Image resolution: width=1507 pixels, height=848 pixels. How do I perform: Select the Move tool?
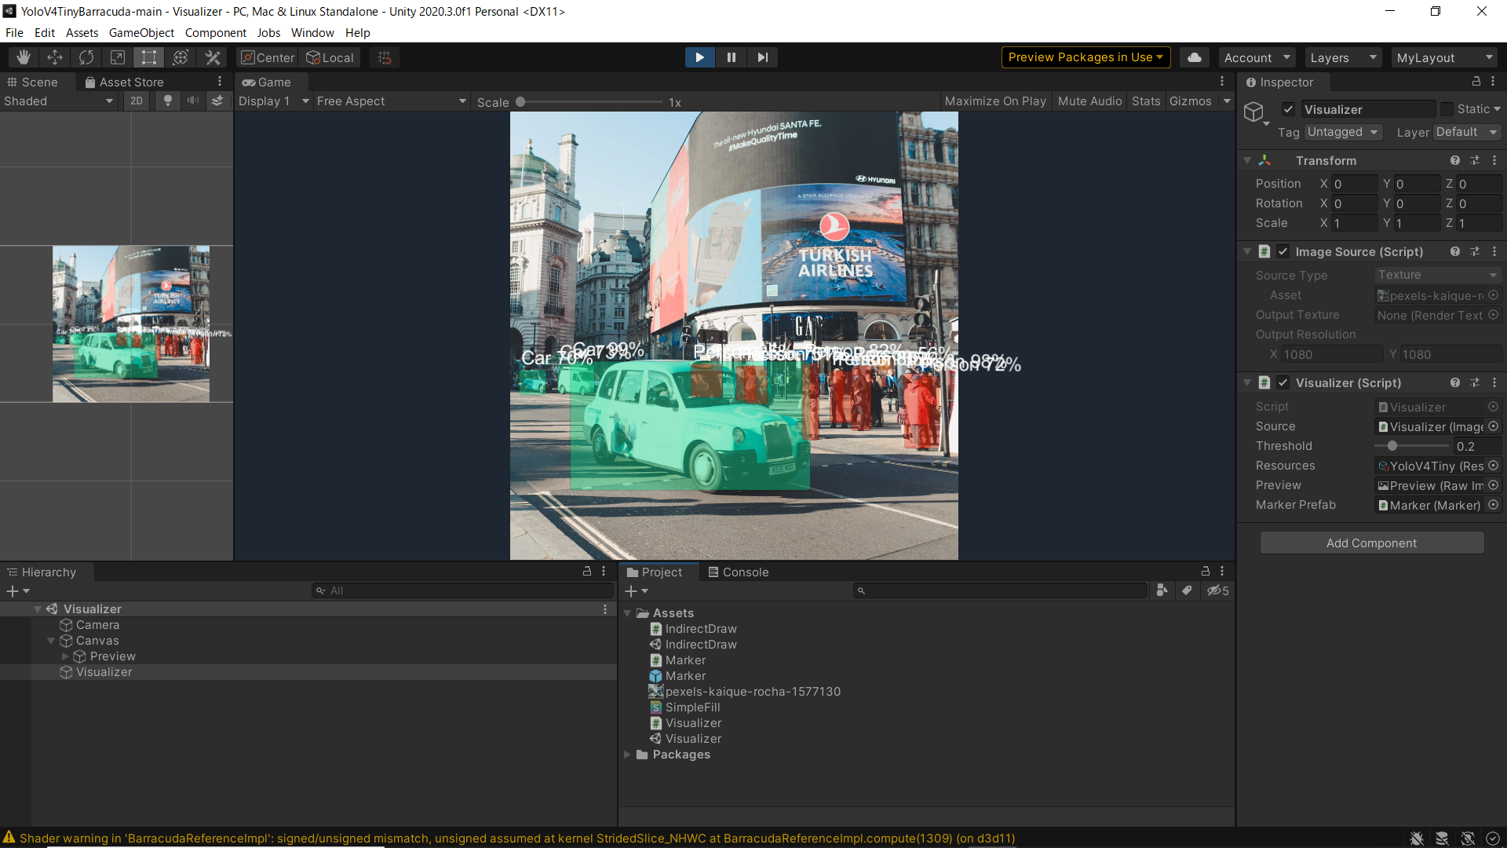click(55, 57)
